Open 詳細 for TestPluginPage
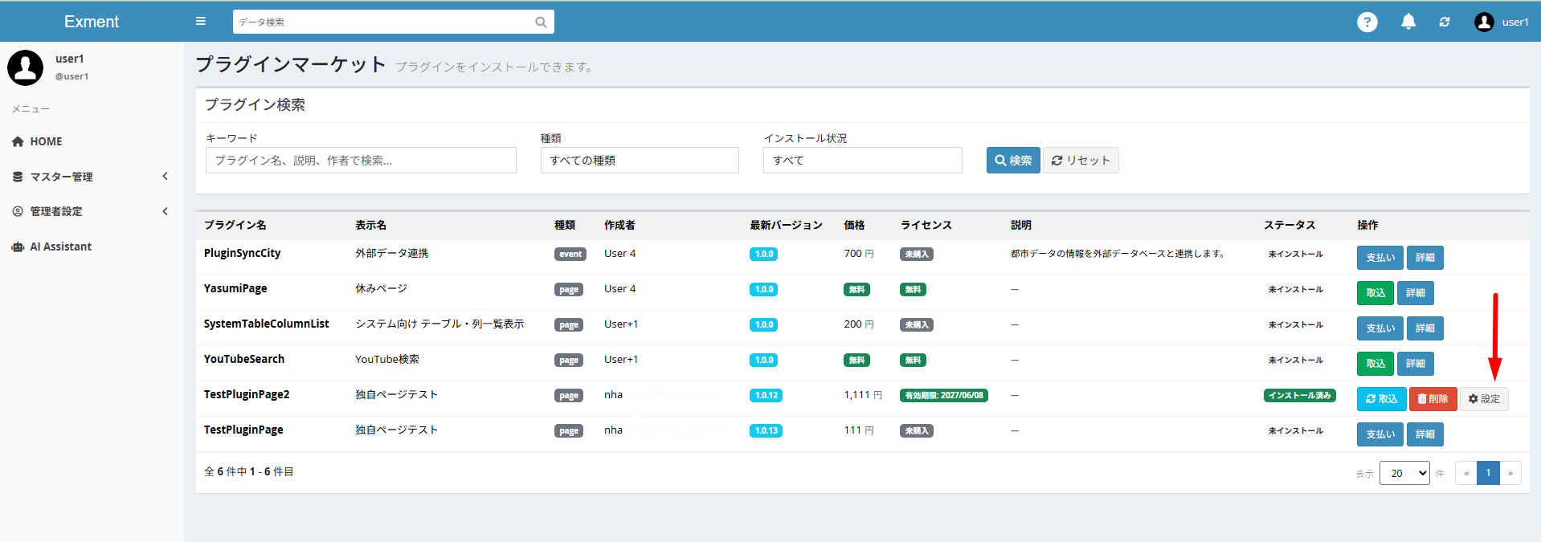The height and width of the screenshot is (542, 1541). tap(1425, 434)
